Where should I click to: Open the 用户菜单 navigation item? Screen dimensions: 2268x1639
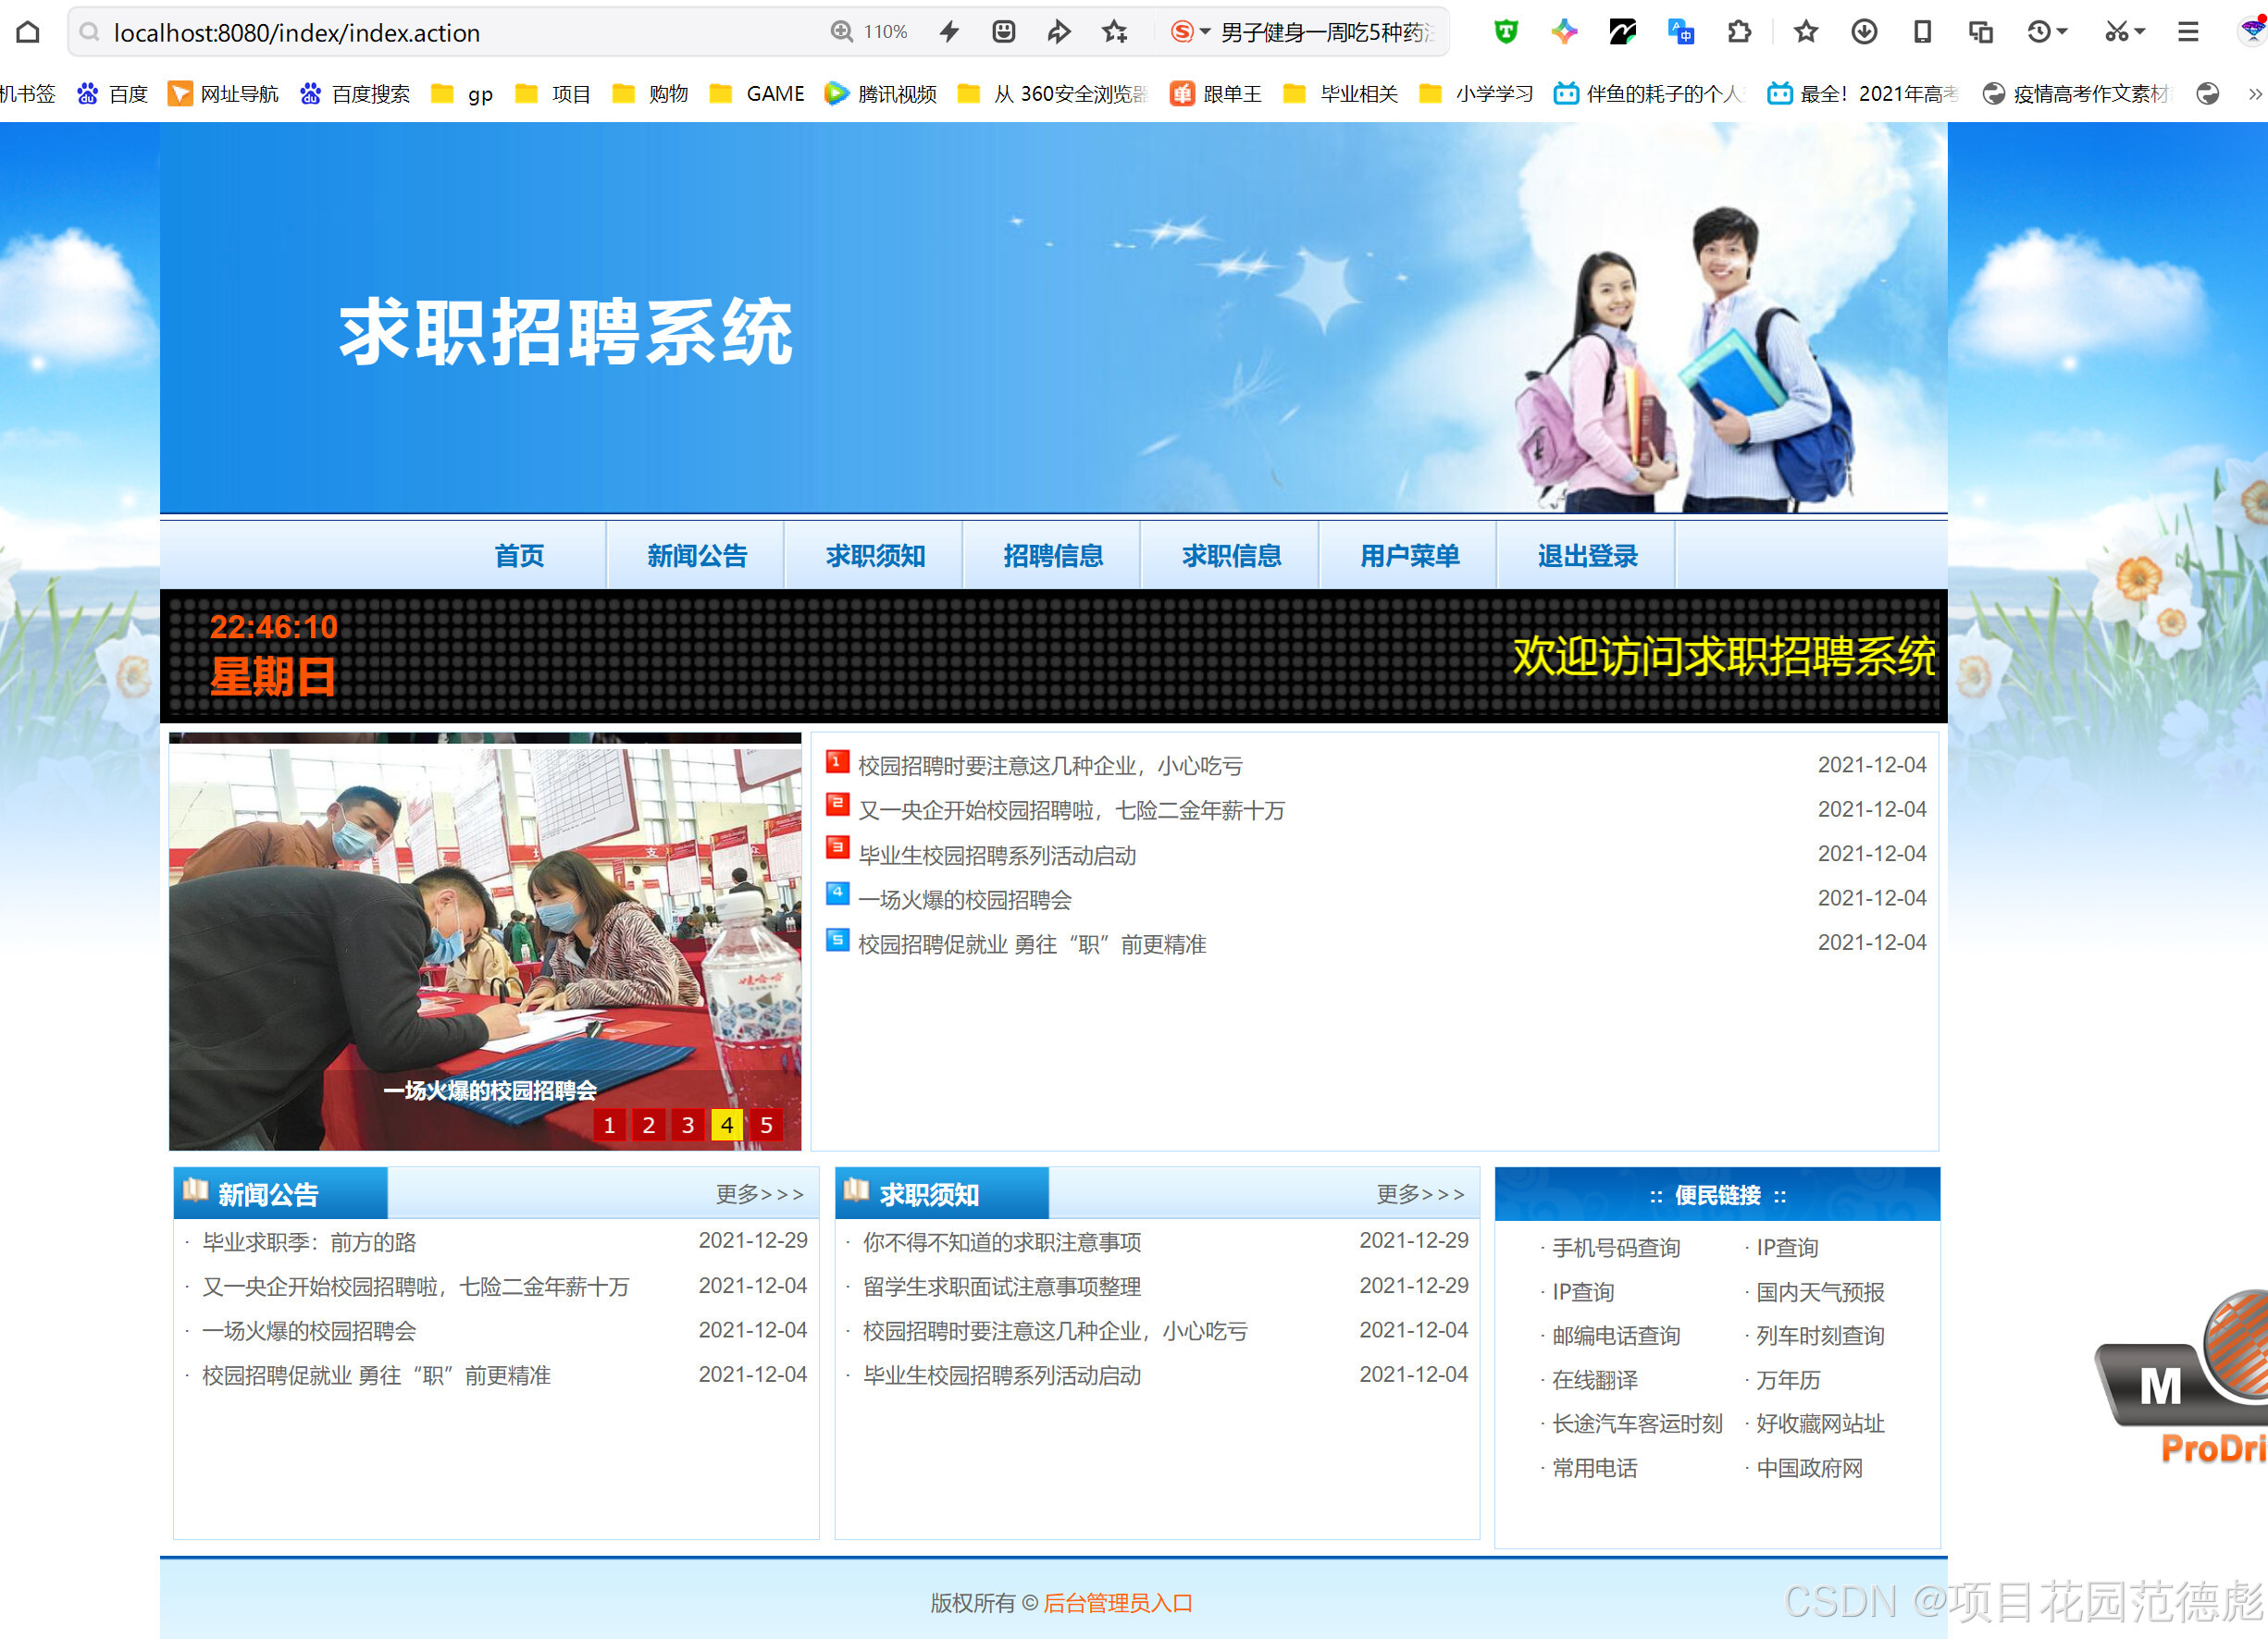[x=1408, y=556]
